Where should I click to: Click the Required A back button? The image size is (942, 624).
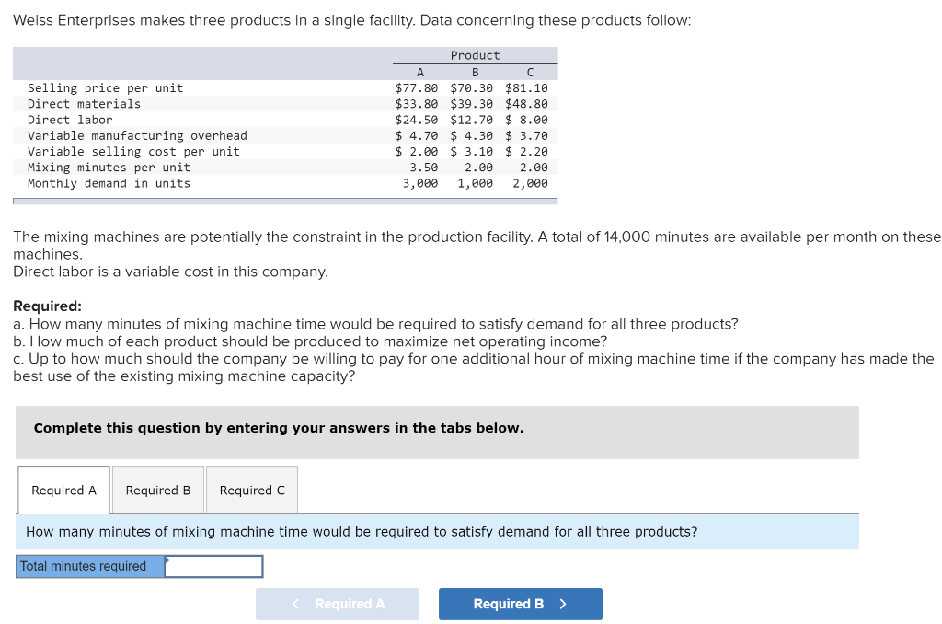click(x=338, y=604)
